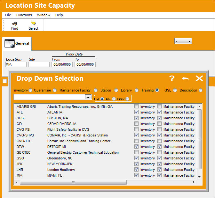This screenshot has width=215, height=198.
Task: Select the GSE radio button
Action: pyautogui.click(x=175, y=90)
